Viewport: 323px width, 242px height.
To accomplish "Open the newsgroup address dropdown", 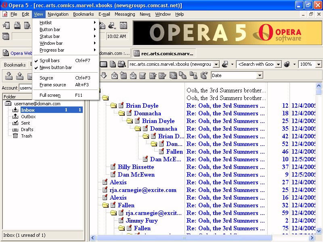I will pos(216,65).
